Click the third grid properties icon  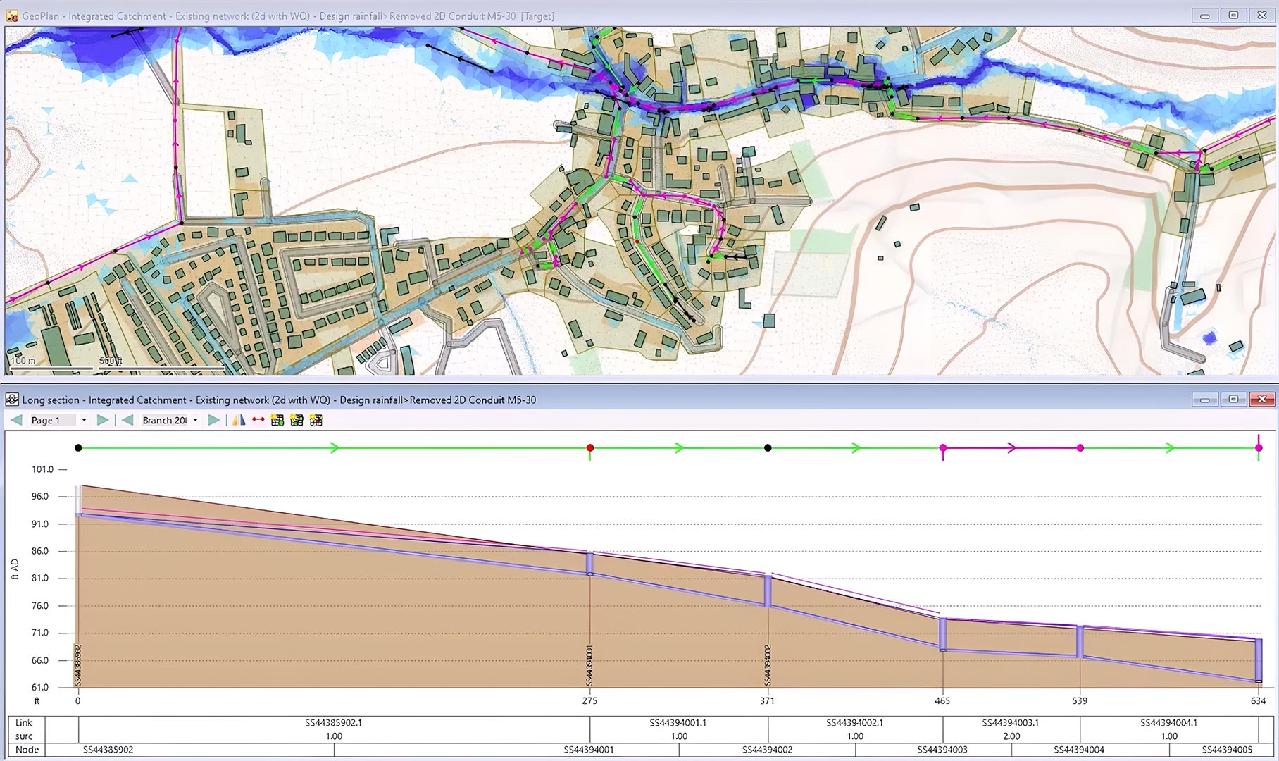click(x=316, y=420)
